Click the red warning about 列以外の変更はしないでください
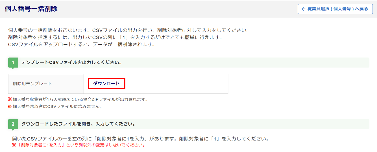 point(81,145)
